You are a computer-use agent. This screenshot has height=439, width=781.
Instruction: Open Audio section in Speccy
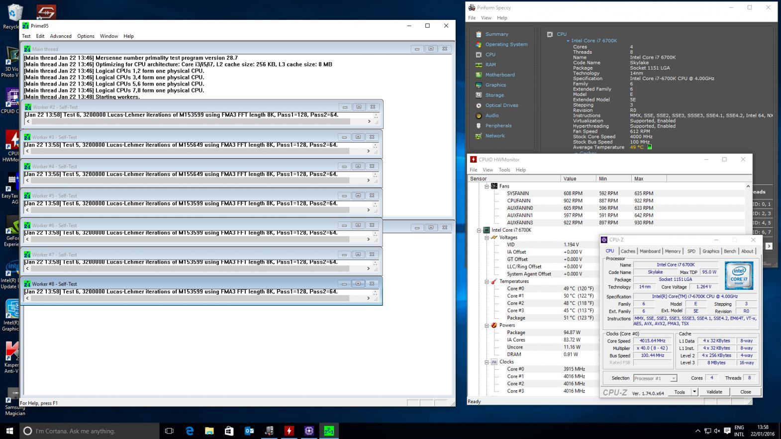pos(491,115)
